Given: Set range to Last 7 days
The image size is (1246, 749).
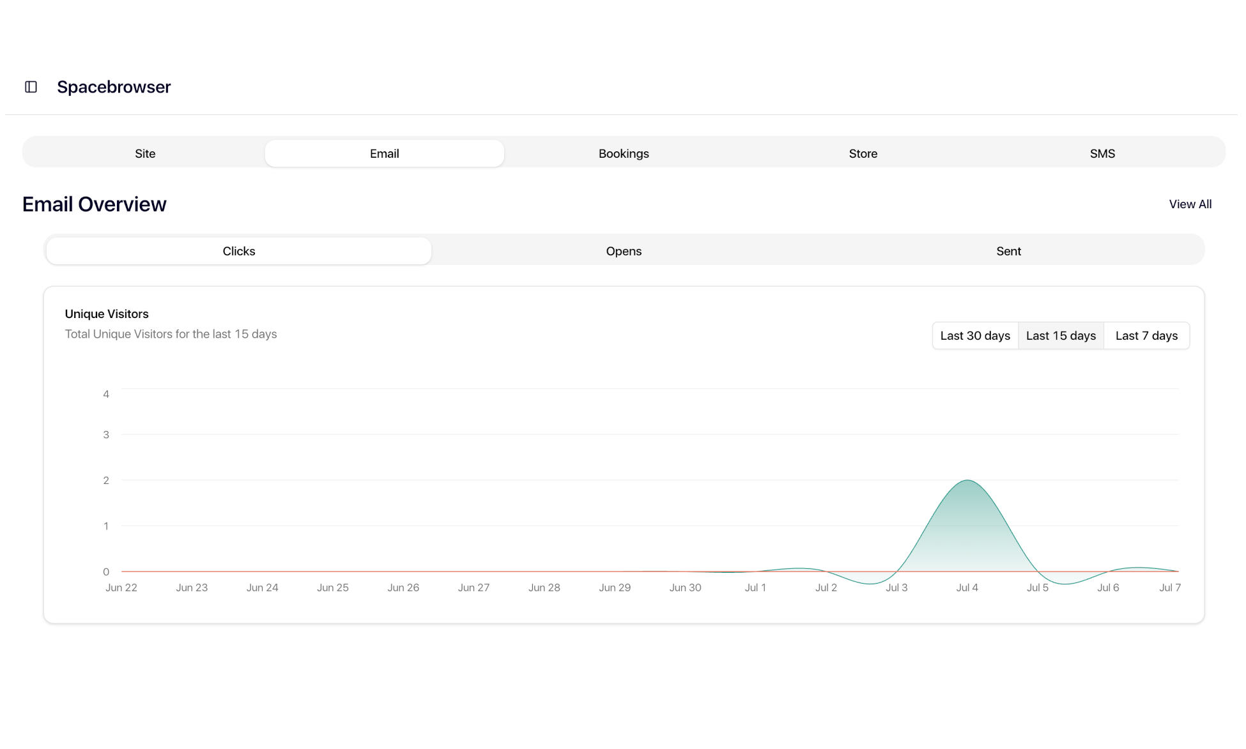Looking at the screenshot, I should coord(1146,336).
